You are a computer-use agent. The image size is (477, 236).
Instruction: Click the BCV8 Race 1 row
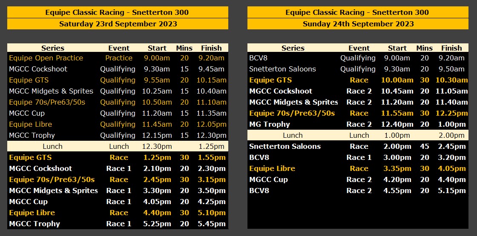tap(358, 157)
